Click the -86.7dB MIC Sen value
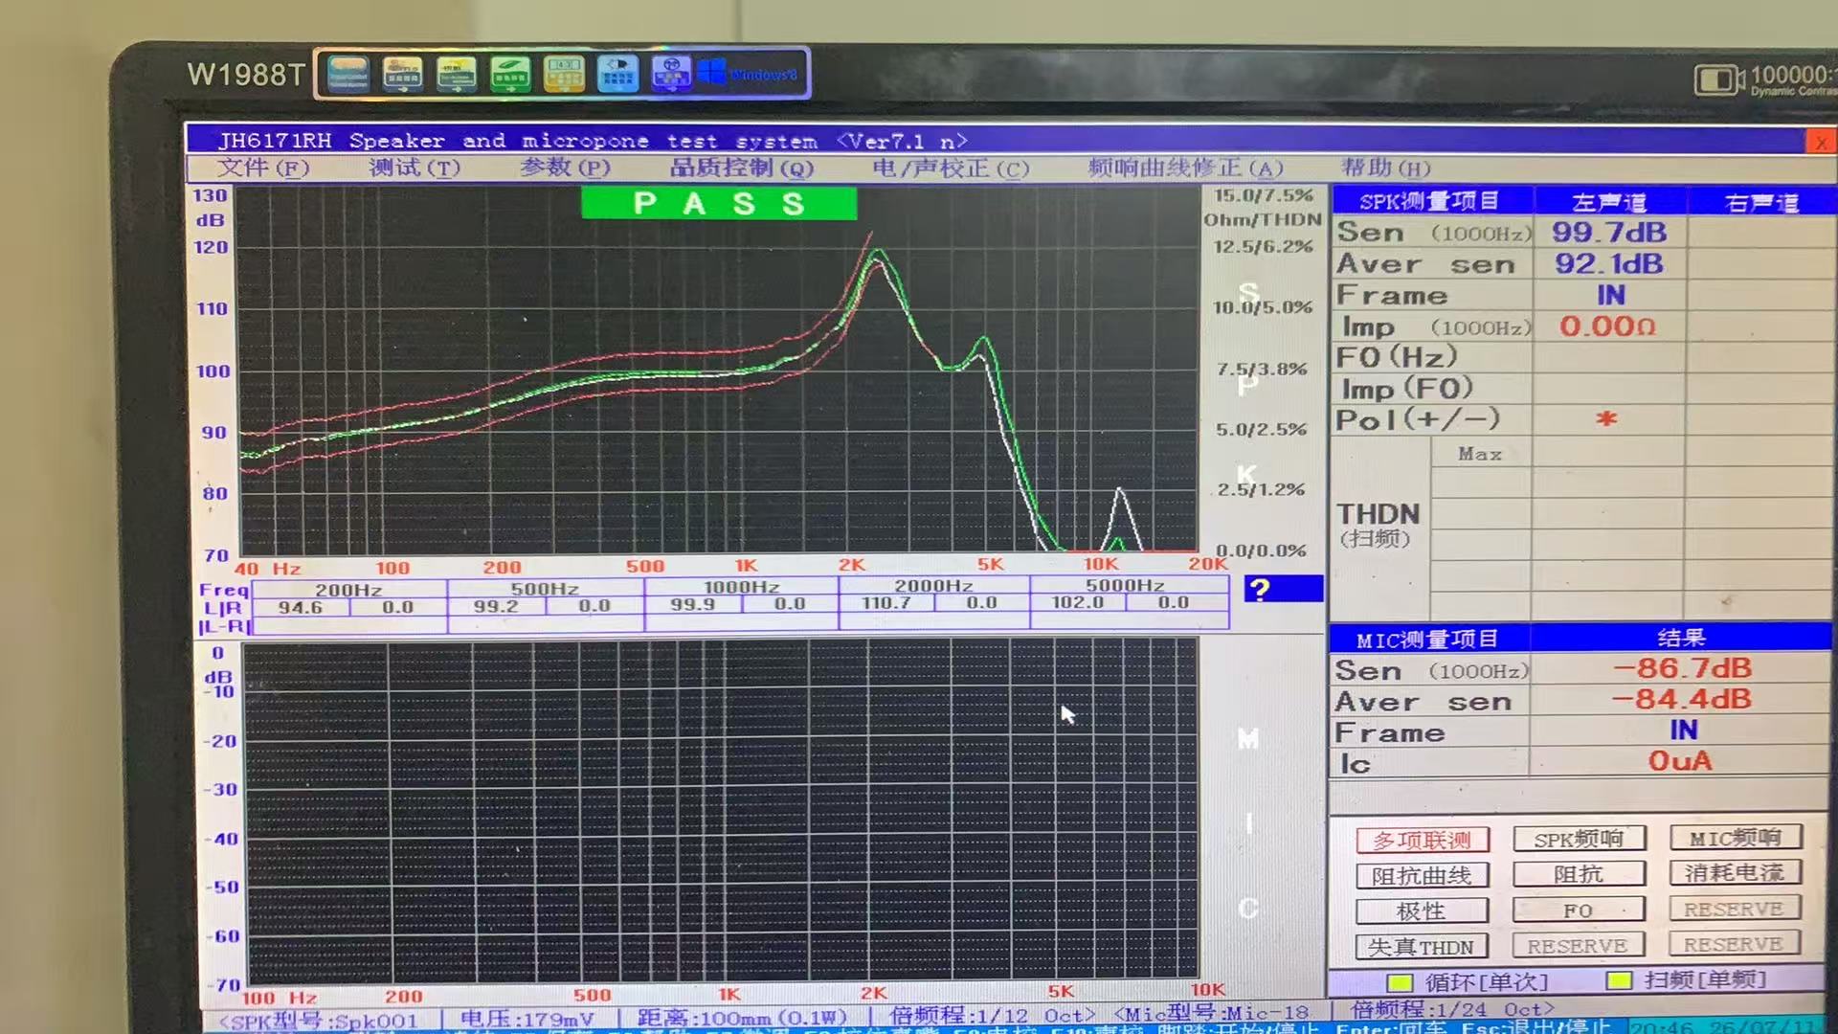 1682,667
